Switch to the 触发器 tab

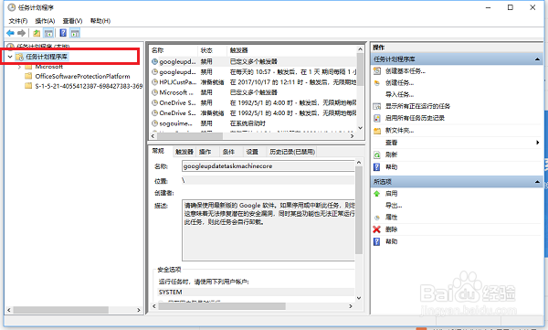tap(184, 152)
